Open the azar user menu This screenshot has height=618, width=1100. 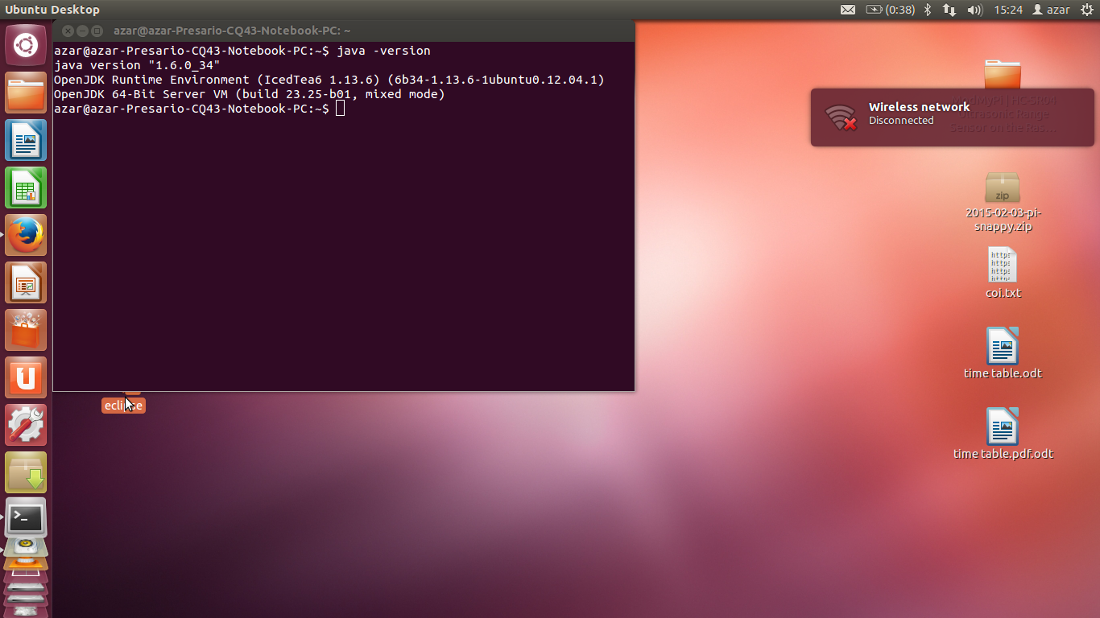point(1051,10)
